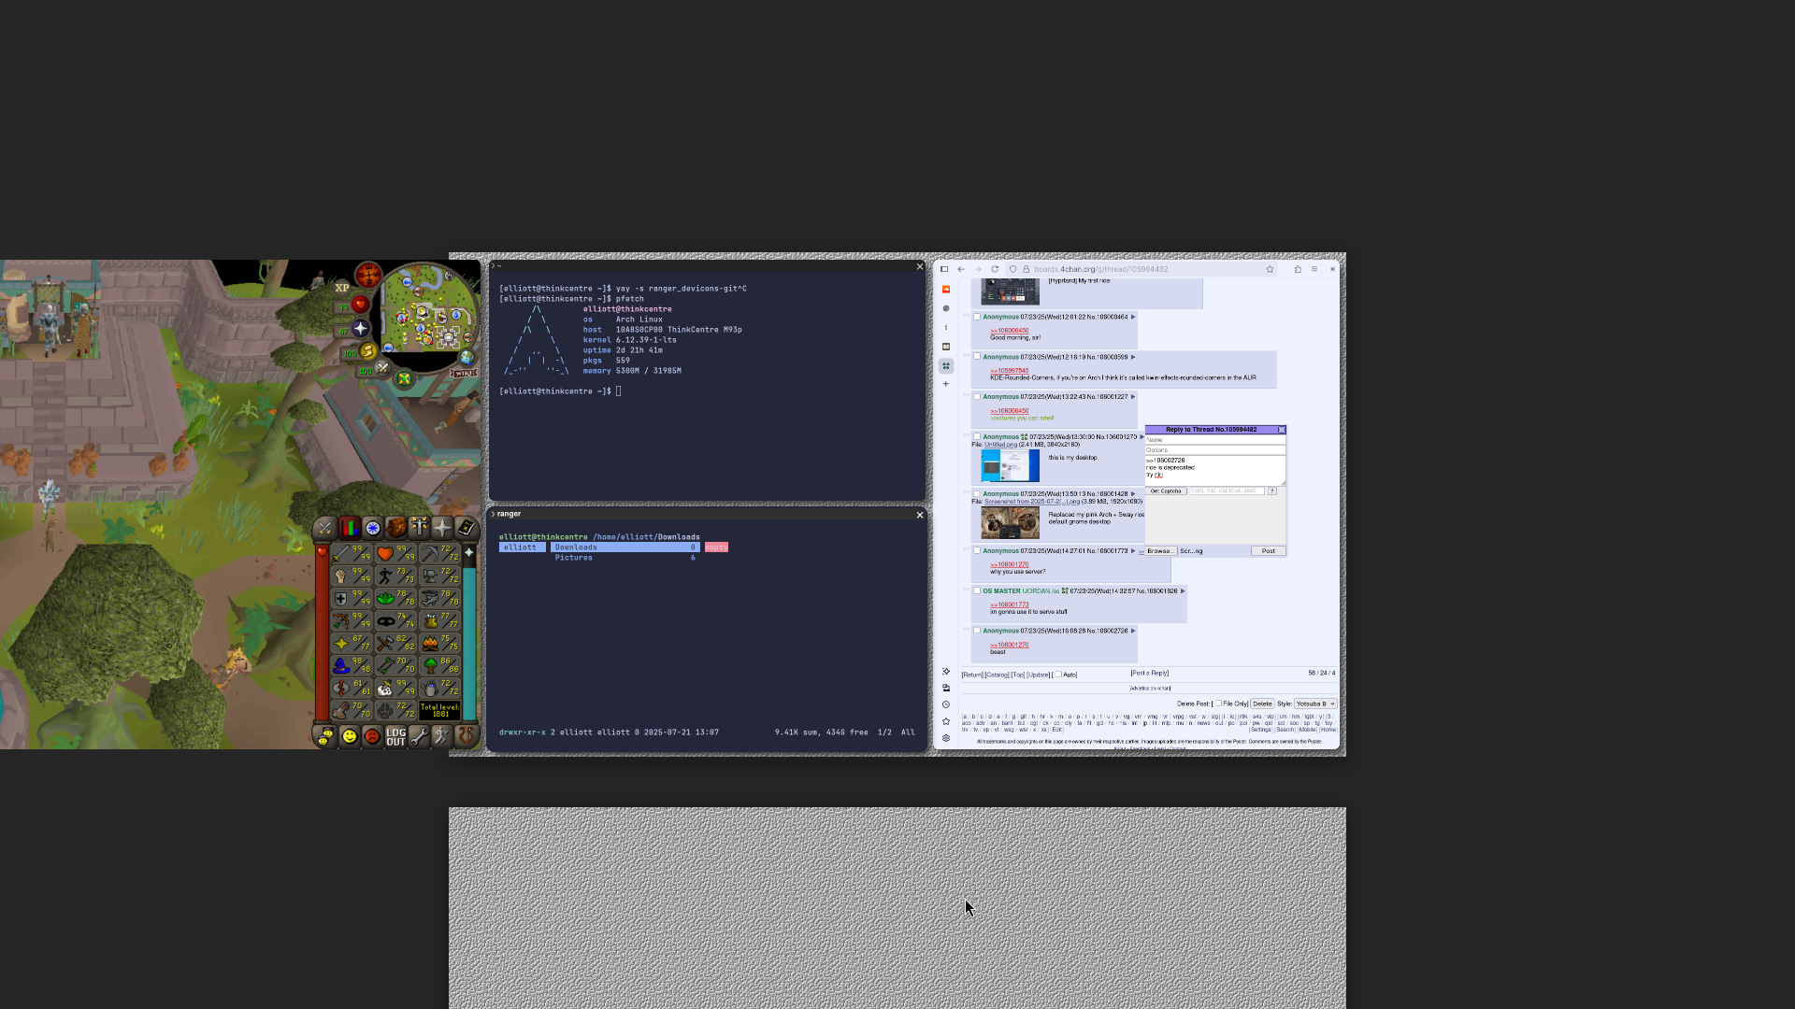Check the box for post No.106001227
Image resolution: width=1795 pixels, height=1009 pixels.
point(977,397)
